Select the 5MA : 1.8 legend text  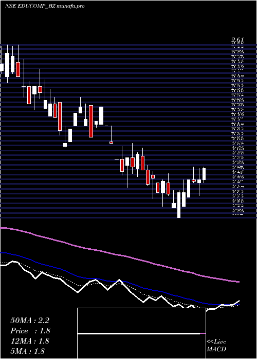pos(28,351)
